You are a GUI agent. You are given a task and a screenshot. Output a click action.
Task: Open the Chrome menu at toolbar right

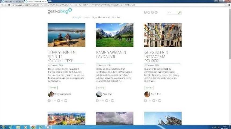pyautogui.click(x=229, y=5)
